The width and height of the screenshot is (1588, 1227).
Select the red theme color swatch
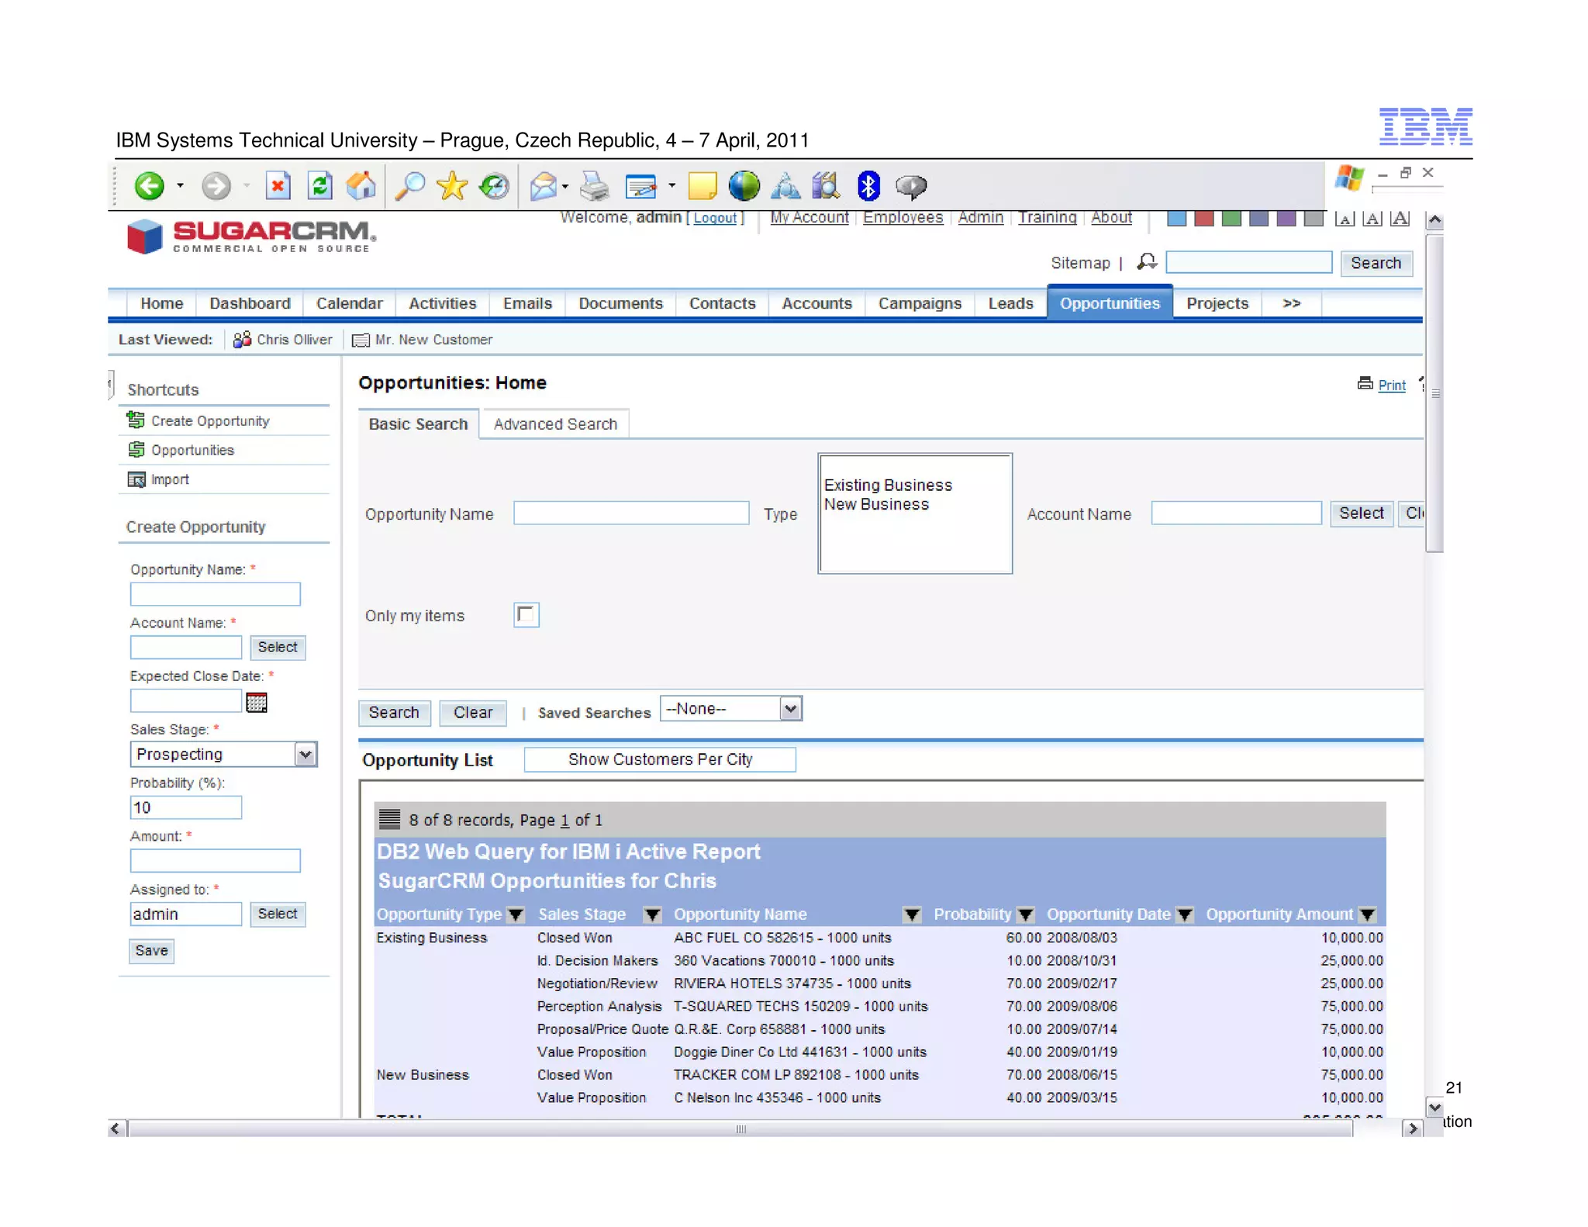[x=1203, y=219]
